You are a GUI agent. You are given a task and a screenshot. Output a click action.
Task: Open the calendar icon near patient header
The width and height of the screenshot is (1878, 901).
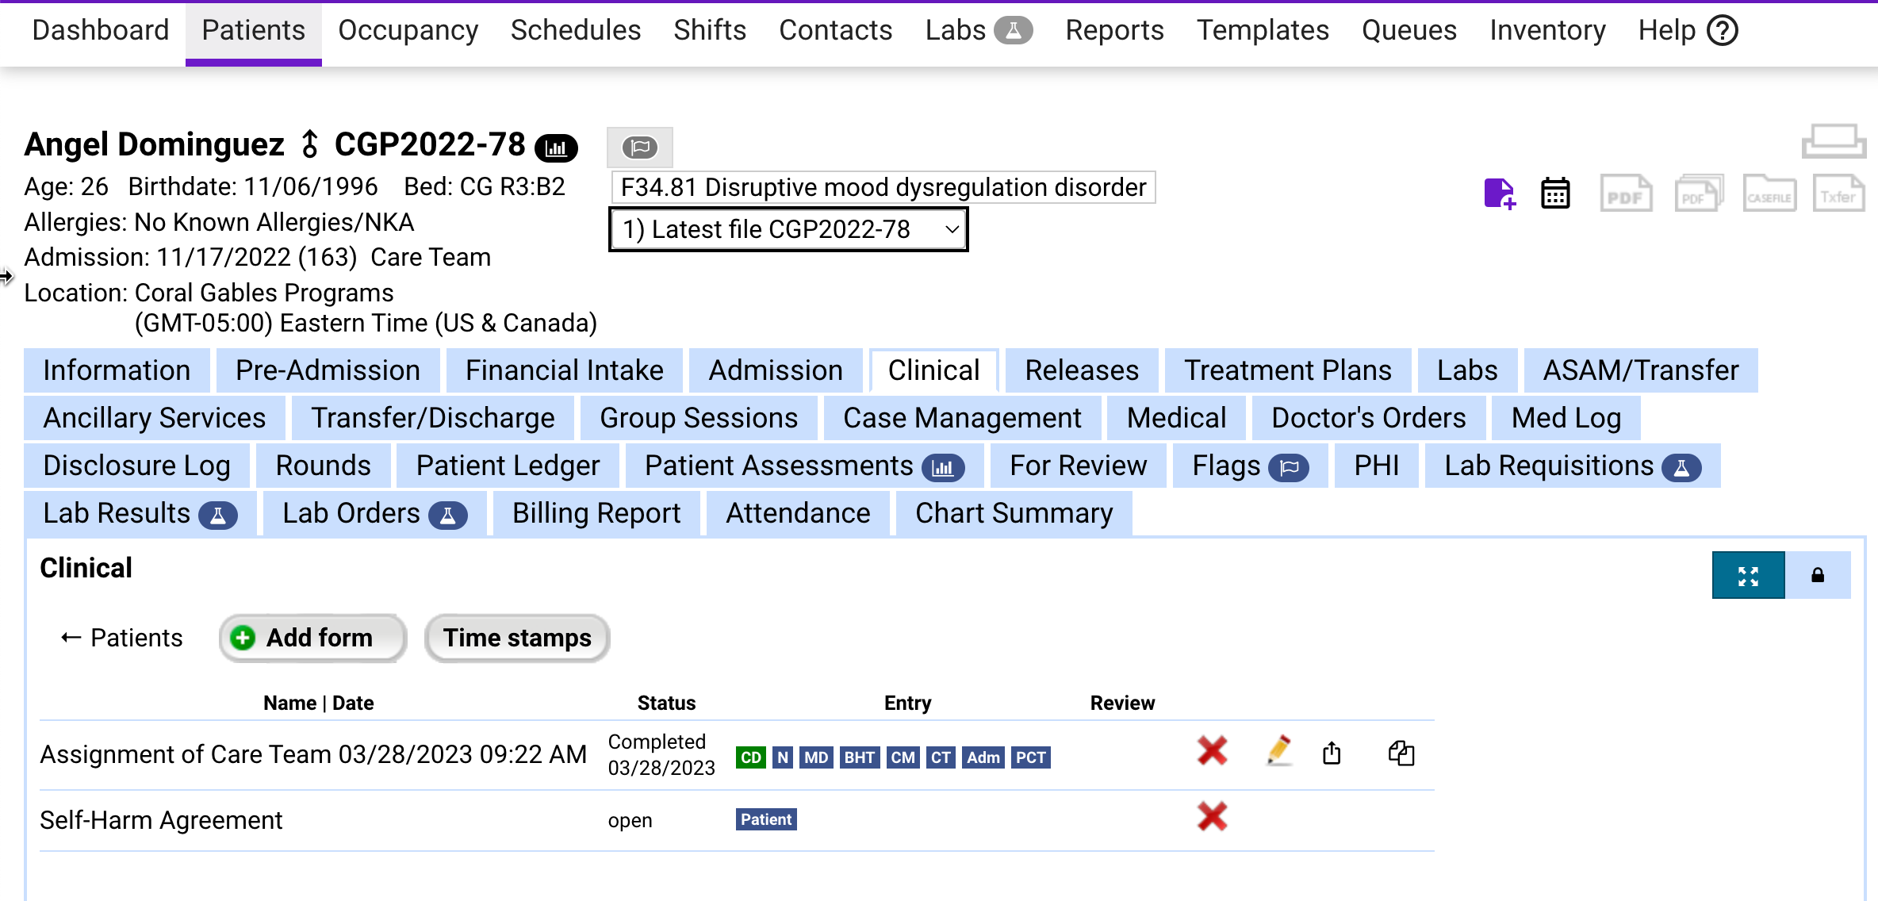point(1554,193)
